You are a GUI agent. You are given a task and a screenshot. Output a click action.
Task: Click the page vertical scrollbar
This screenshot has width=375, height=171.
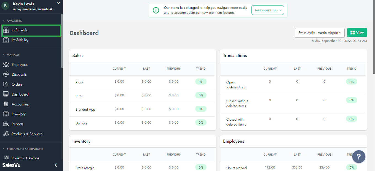click(374, 41)
